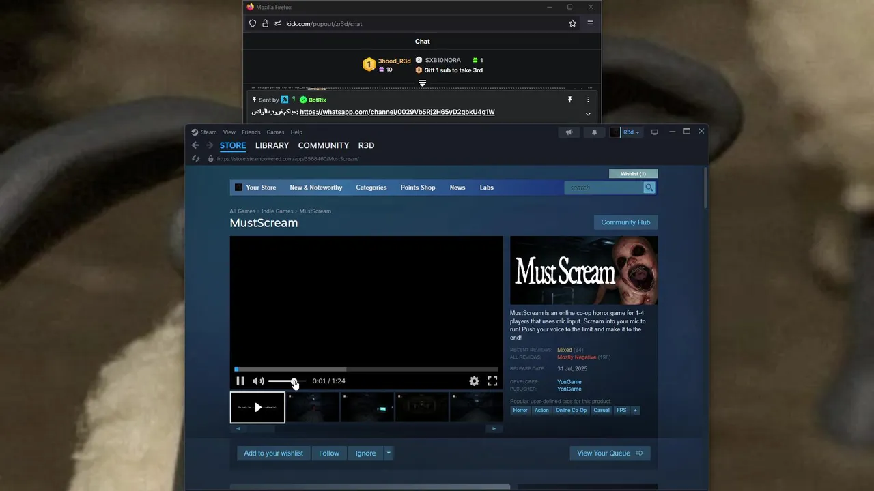This screenshot has width=874, height=491.
Task: Click the All Games breadcrumb link
Action: [242, 211]
